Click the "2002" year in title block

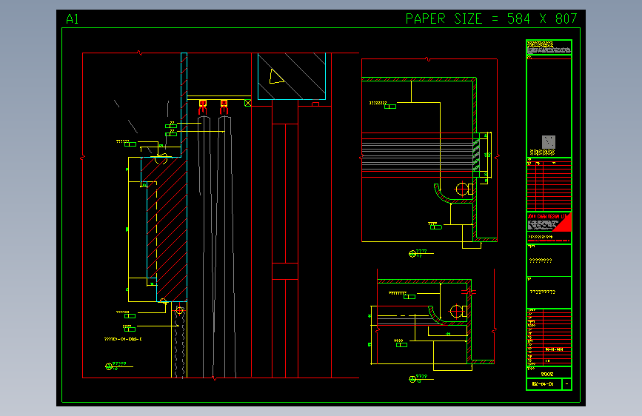coord(547,374)
